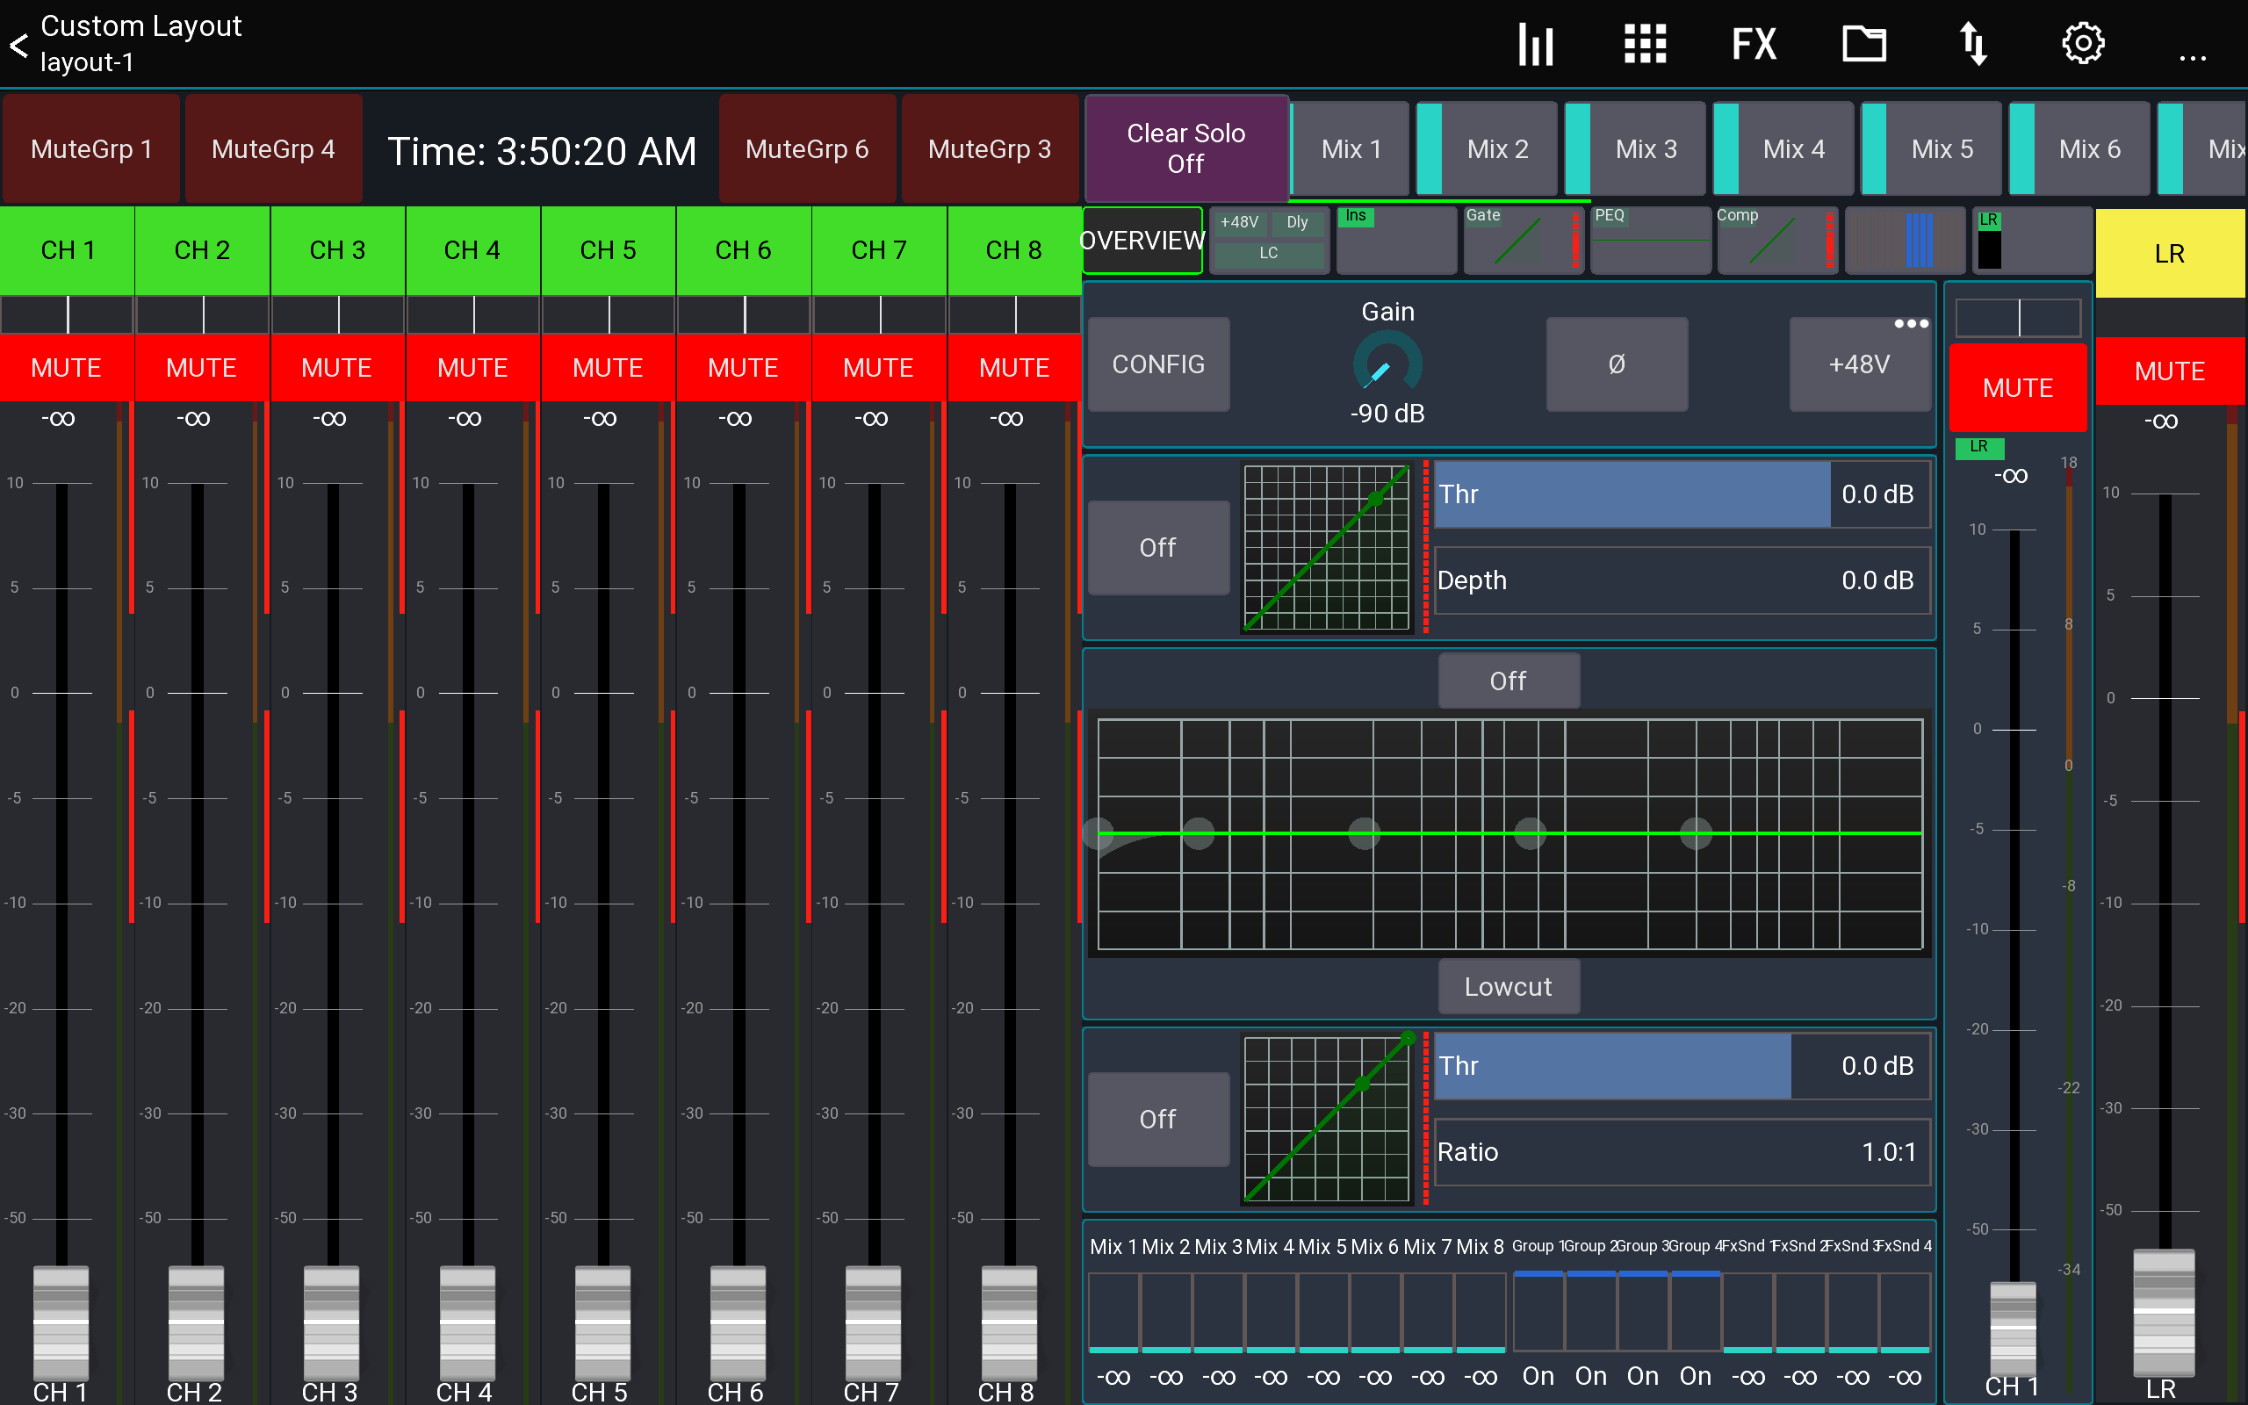Open the Comp section thumbnail

click(x=1776, y=241)
